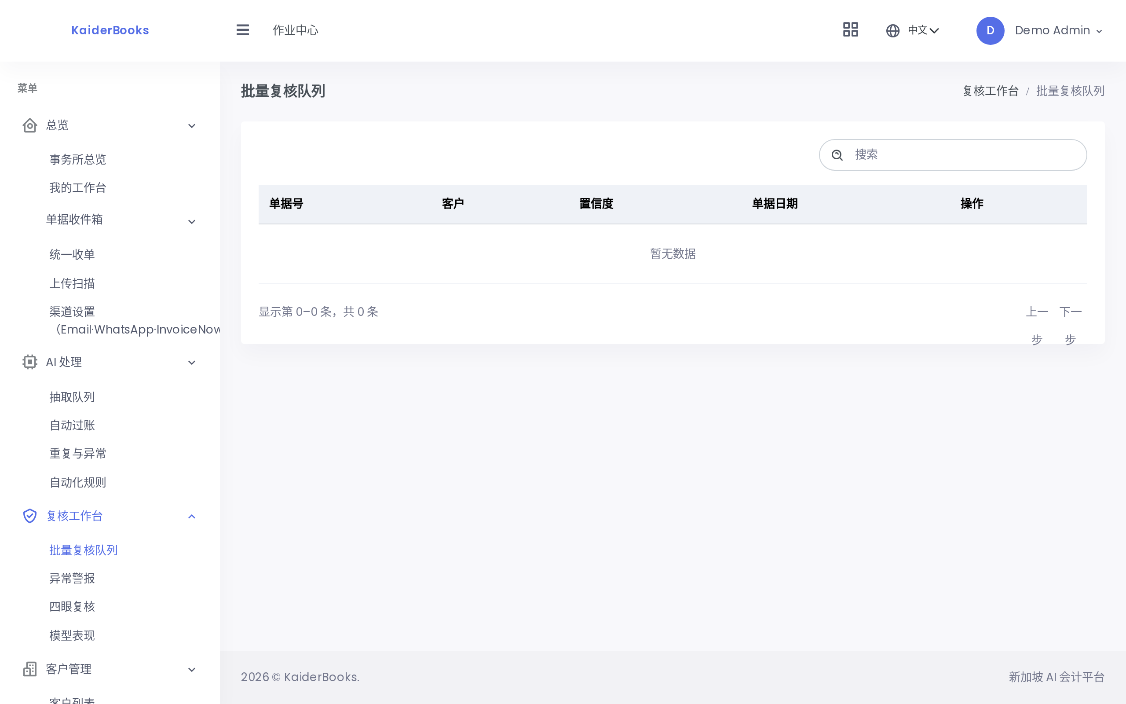Click the 操作 column header
This screenshot has height=704, width=1126.
pyautogui.click(x=972, y=204)
